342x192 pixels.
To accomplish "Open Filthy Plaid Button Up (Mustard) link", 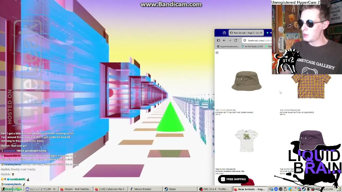I will [x=297, y=113].
